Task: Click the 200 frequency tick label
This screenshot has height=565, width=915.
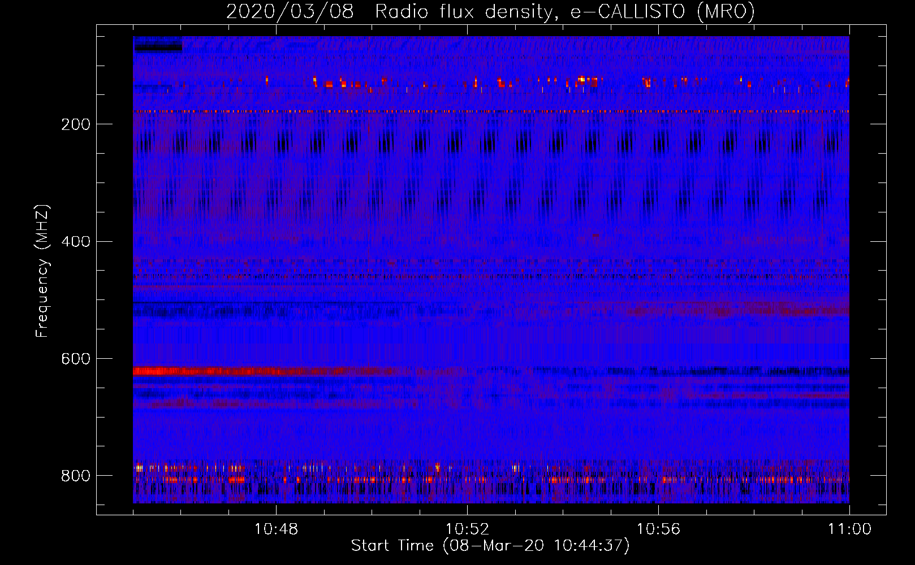Action: click(76, 124)
